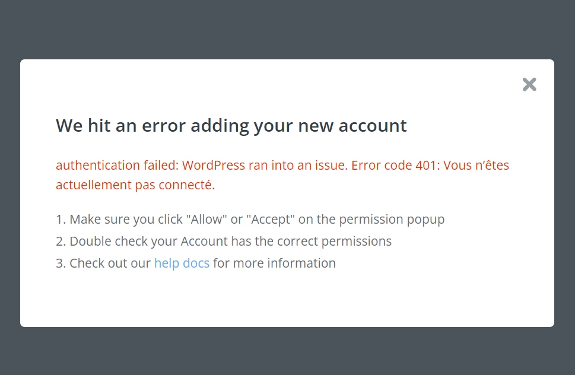Click the dark overlay above the dialog

287,30
